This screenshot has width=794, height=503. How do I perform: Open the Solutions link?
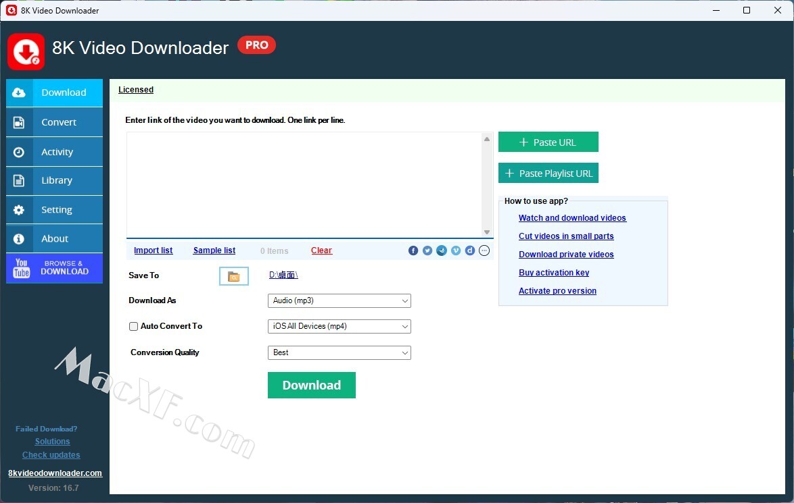pyautogui.click(x=52, y=442)
